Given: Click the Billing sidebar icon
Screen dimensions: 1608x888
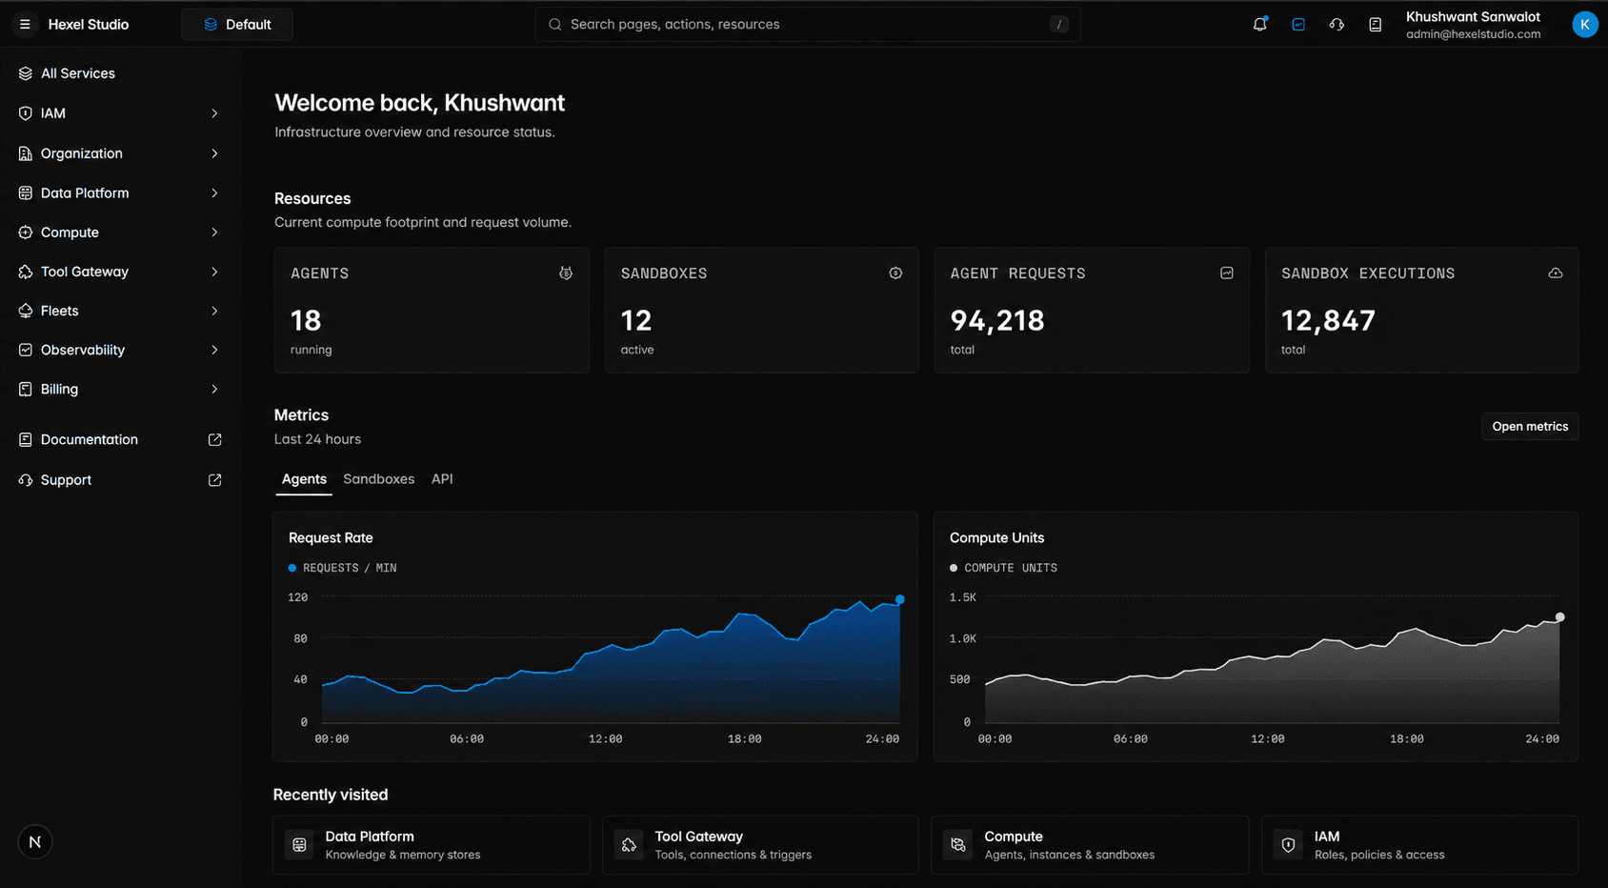Looking at the screenshot, I should pyautogui.click(x=26, y=389).
